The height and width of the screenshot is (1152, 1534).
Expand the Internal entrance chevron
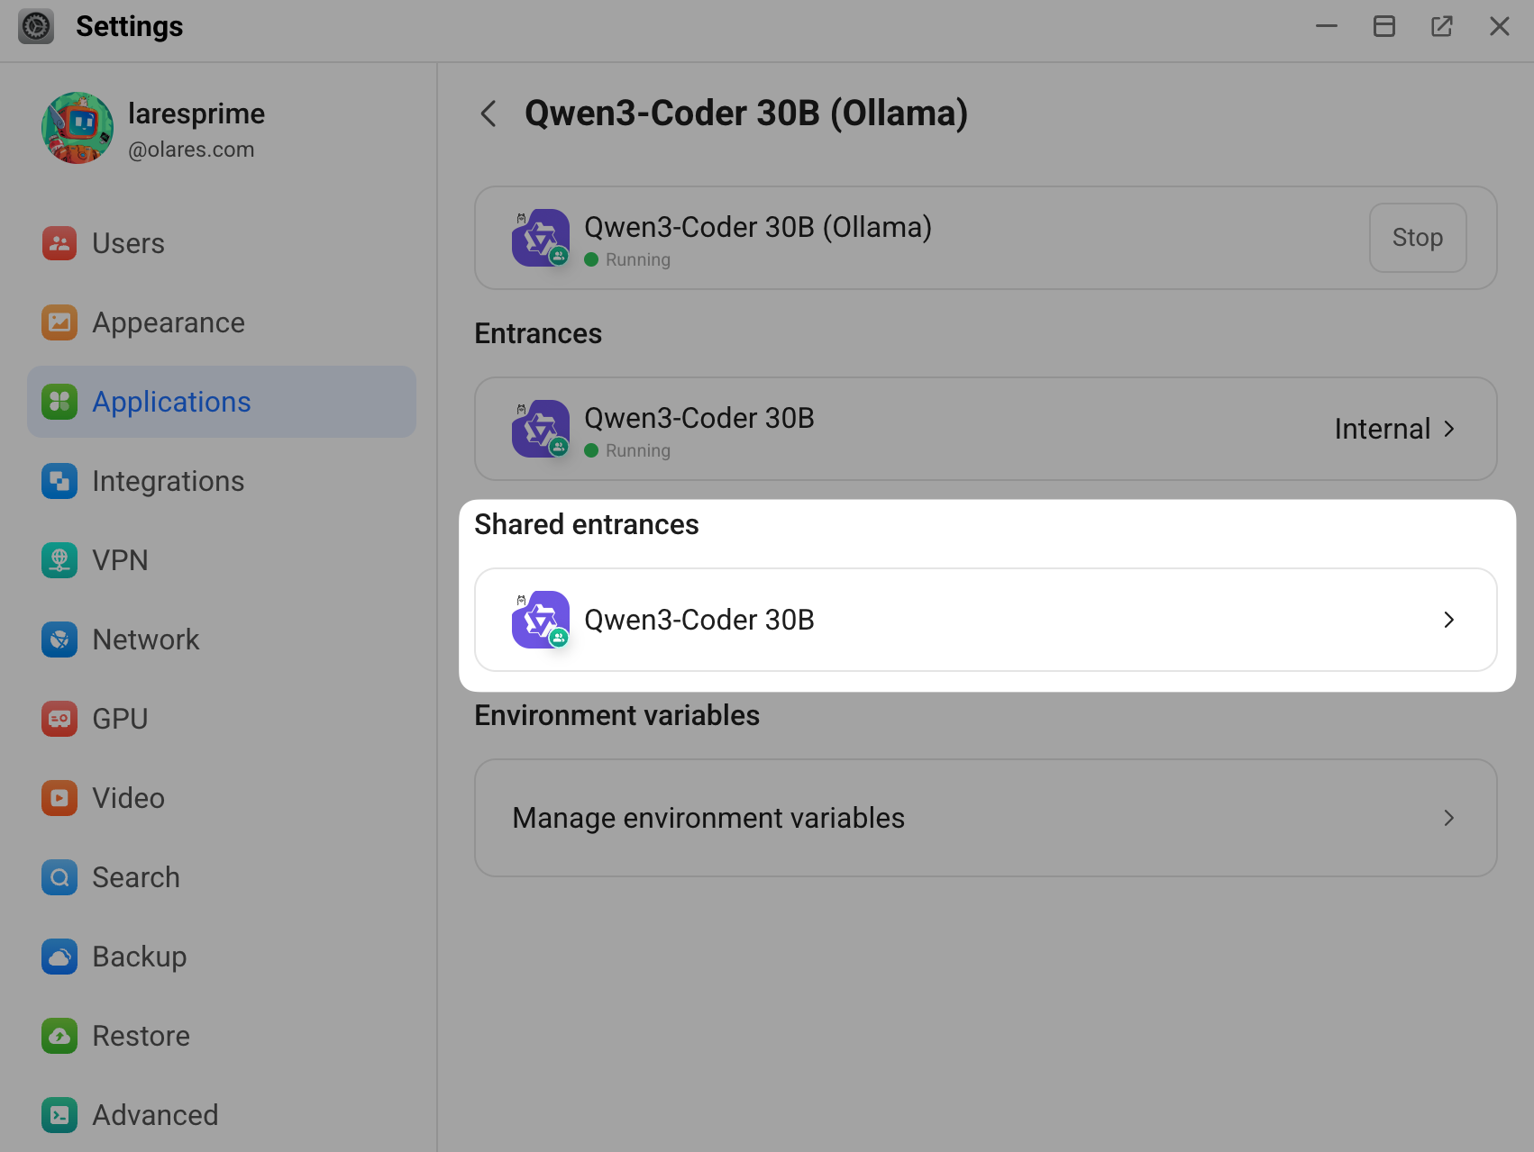point(1449,429)
